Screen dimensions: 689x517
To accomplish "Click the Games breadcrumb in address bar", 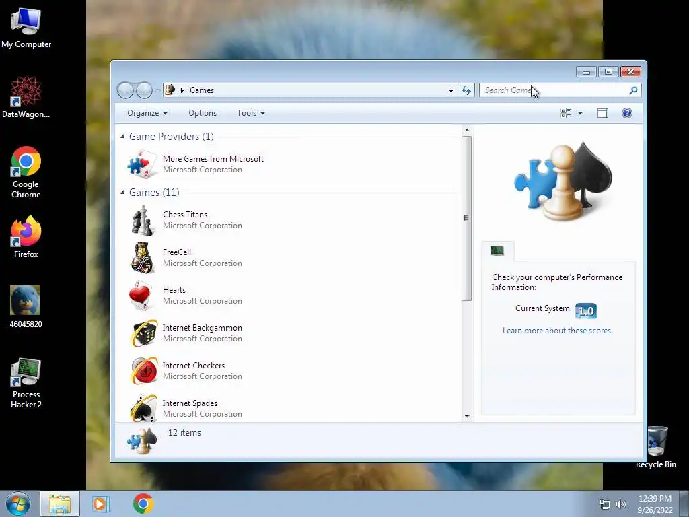I will (202, 90).
